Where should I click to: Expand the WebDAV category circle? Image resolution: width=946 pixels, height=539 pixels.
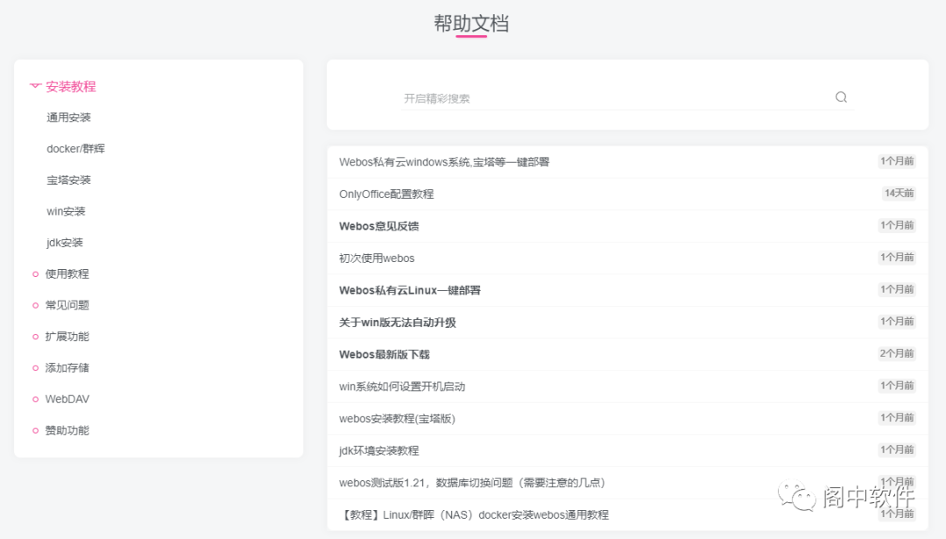point(35,400)
